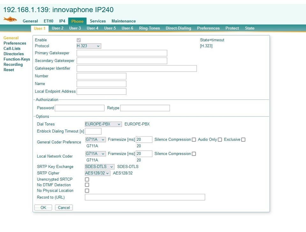Check the Unencrypted SRTCP option
The height and width of the screenshot is (232, 306).
[87, 180]
